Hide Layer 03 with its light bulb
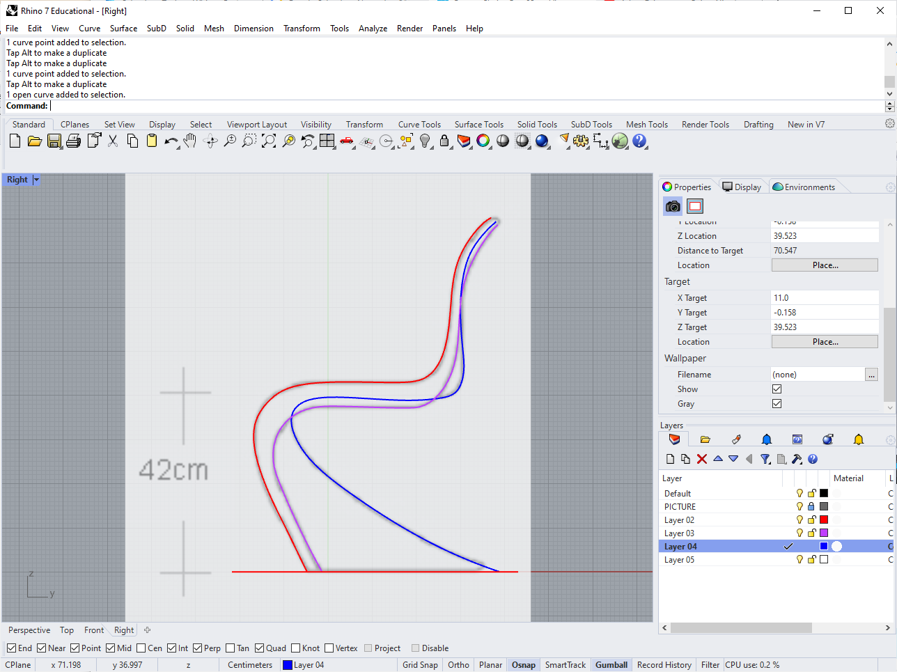Viewport: 897px width, 672px height. pos(799,533)
